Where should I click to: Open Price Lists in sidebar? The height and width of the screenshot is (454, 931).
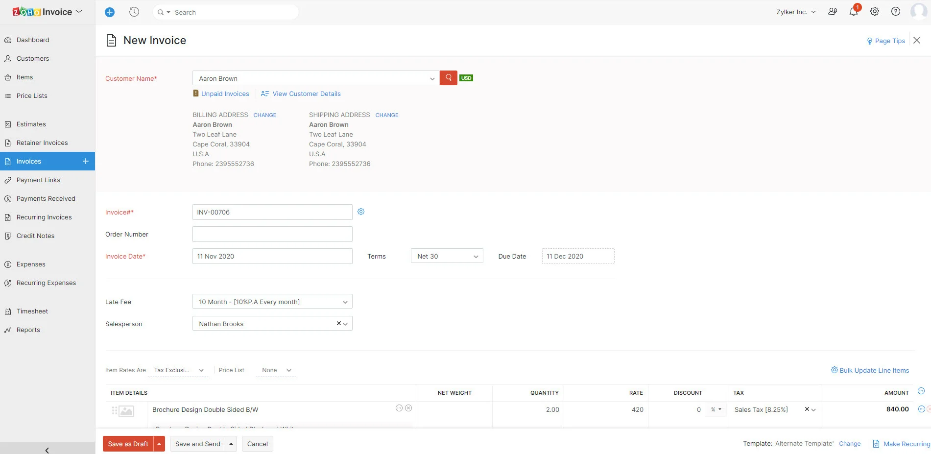(32, 96)
